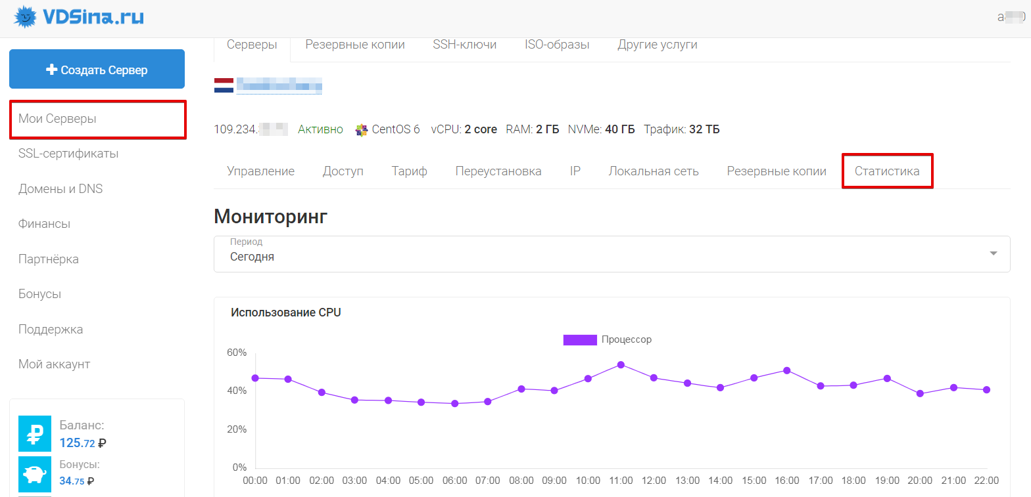
Task: Open Финансы section
Action: pos(44,224)
